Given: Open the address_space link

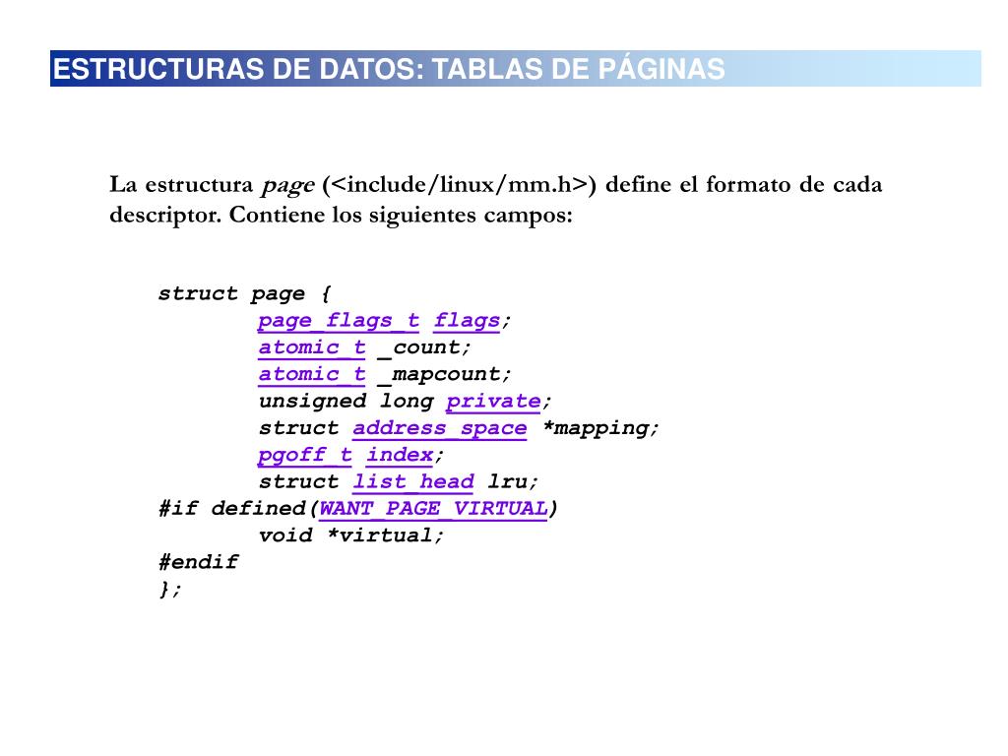Looking at the screenshot, I should (440, 428).
